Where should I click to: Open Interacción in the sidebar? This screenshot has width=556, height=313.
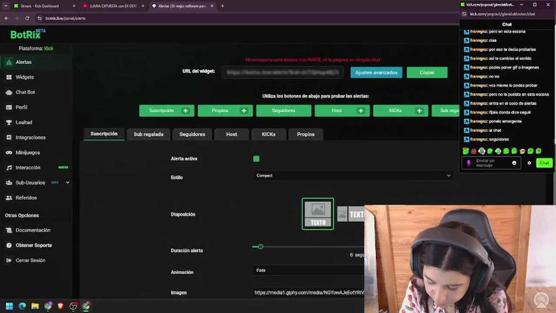pos(28,168)
